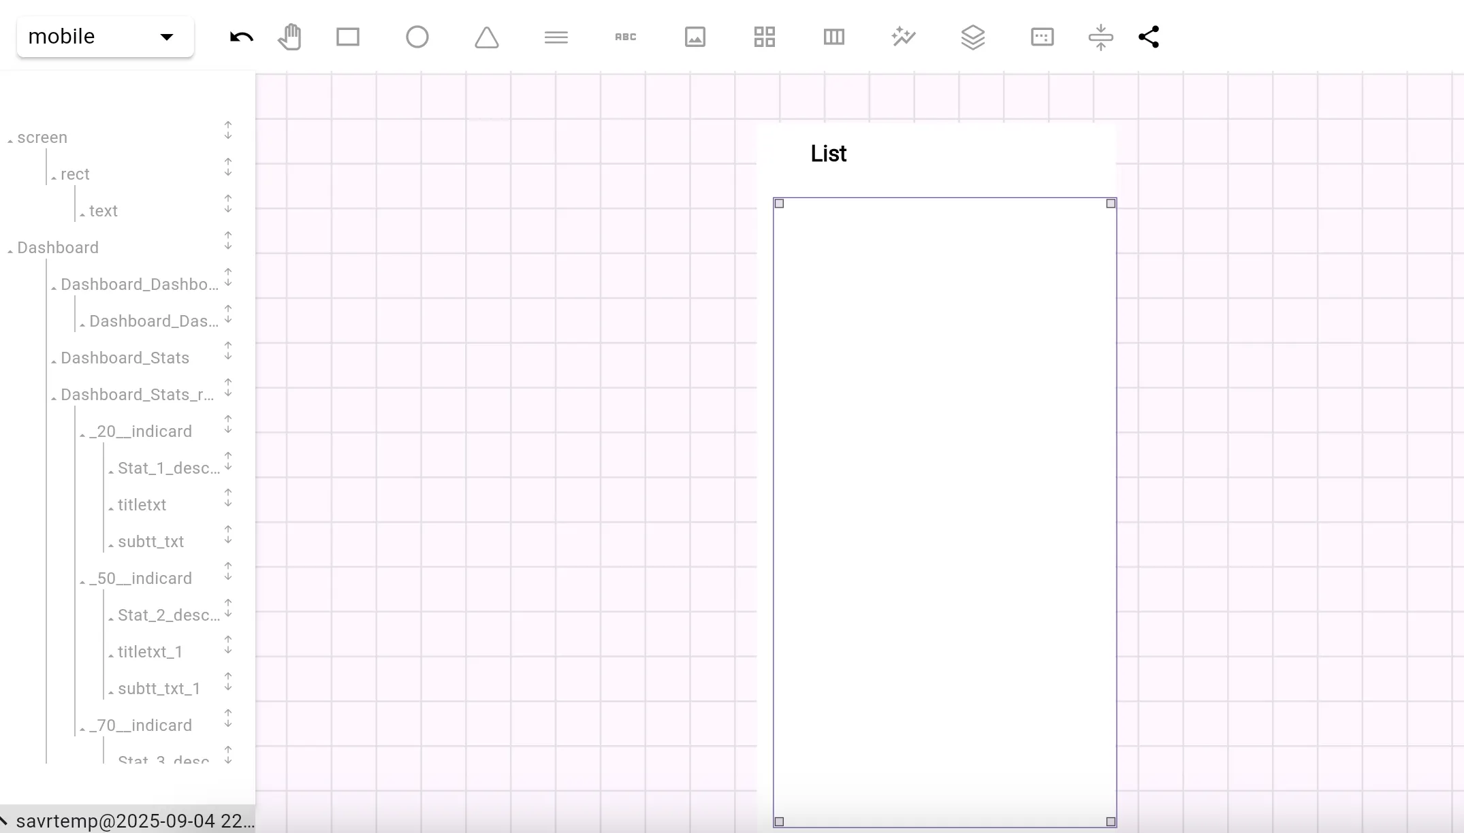Select the hand pan tool
Screen dimensions: 1464x833
pos(290,37)
